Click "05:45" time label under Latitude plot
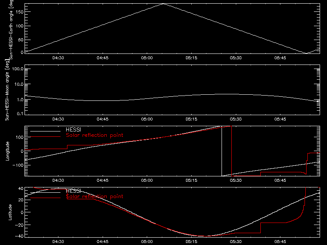 pos(280,242)
